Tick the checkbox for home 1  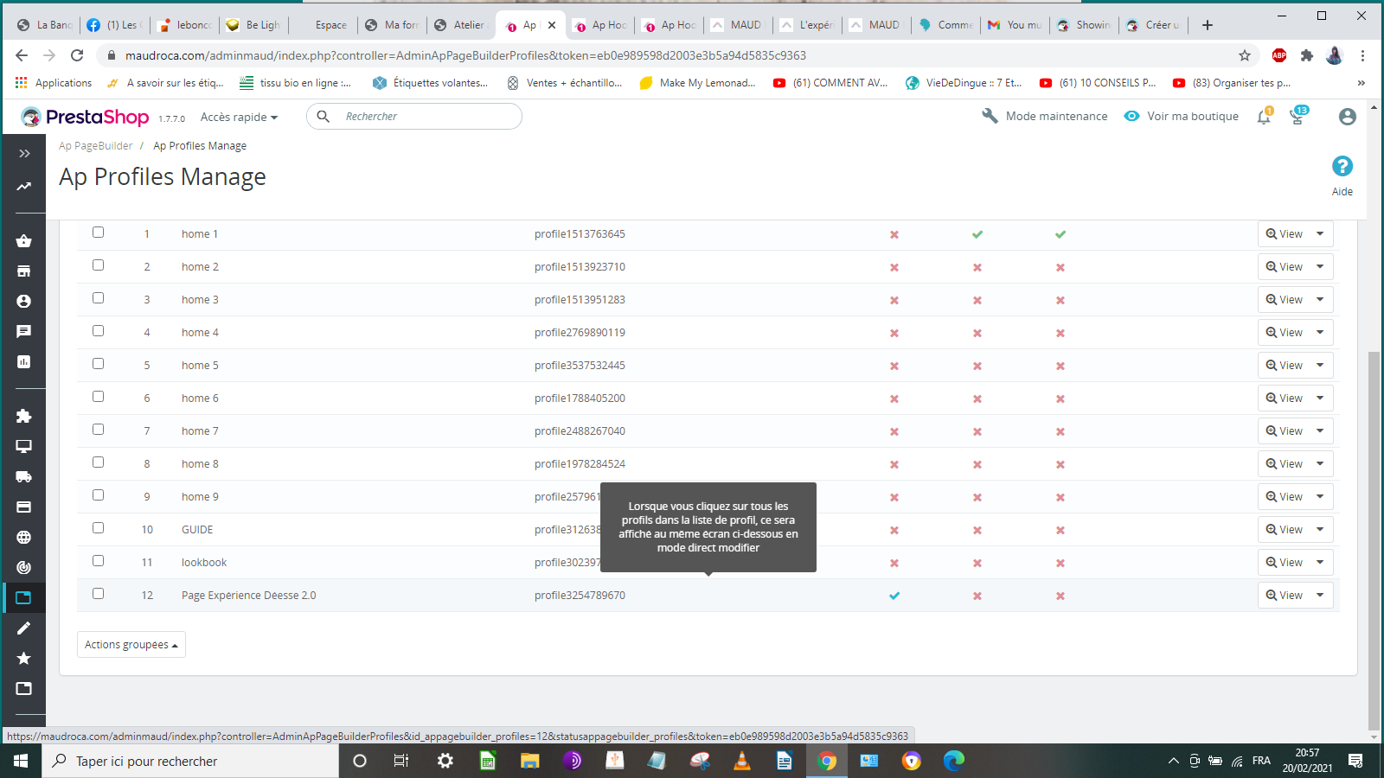[x=98, y=233]
